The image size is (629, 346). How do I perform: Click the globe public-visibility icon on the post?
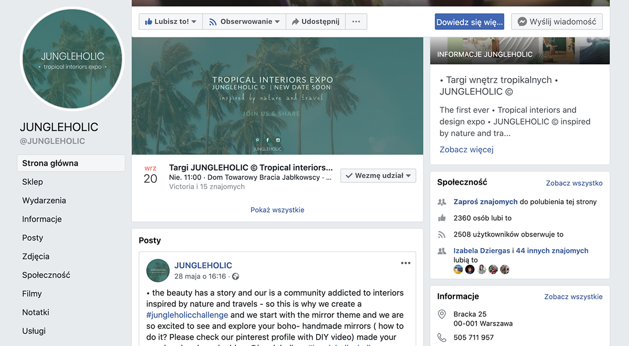235,276
